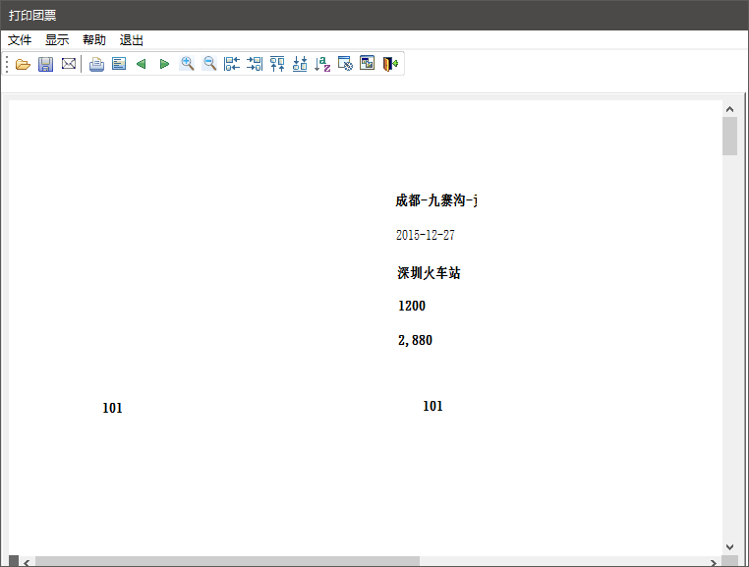Click the 退出 menu item
This screenshot has height=567, width=749.
click(x=132, y=40)
